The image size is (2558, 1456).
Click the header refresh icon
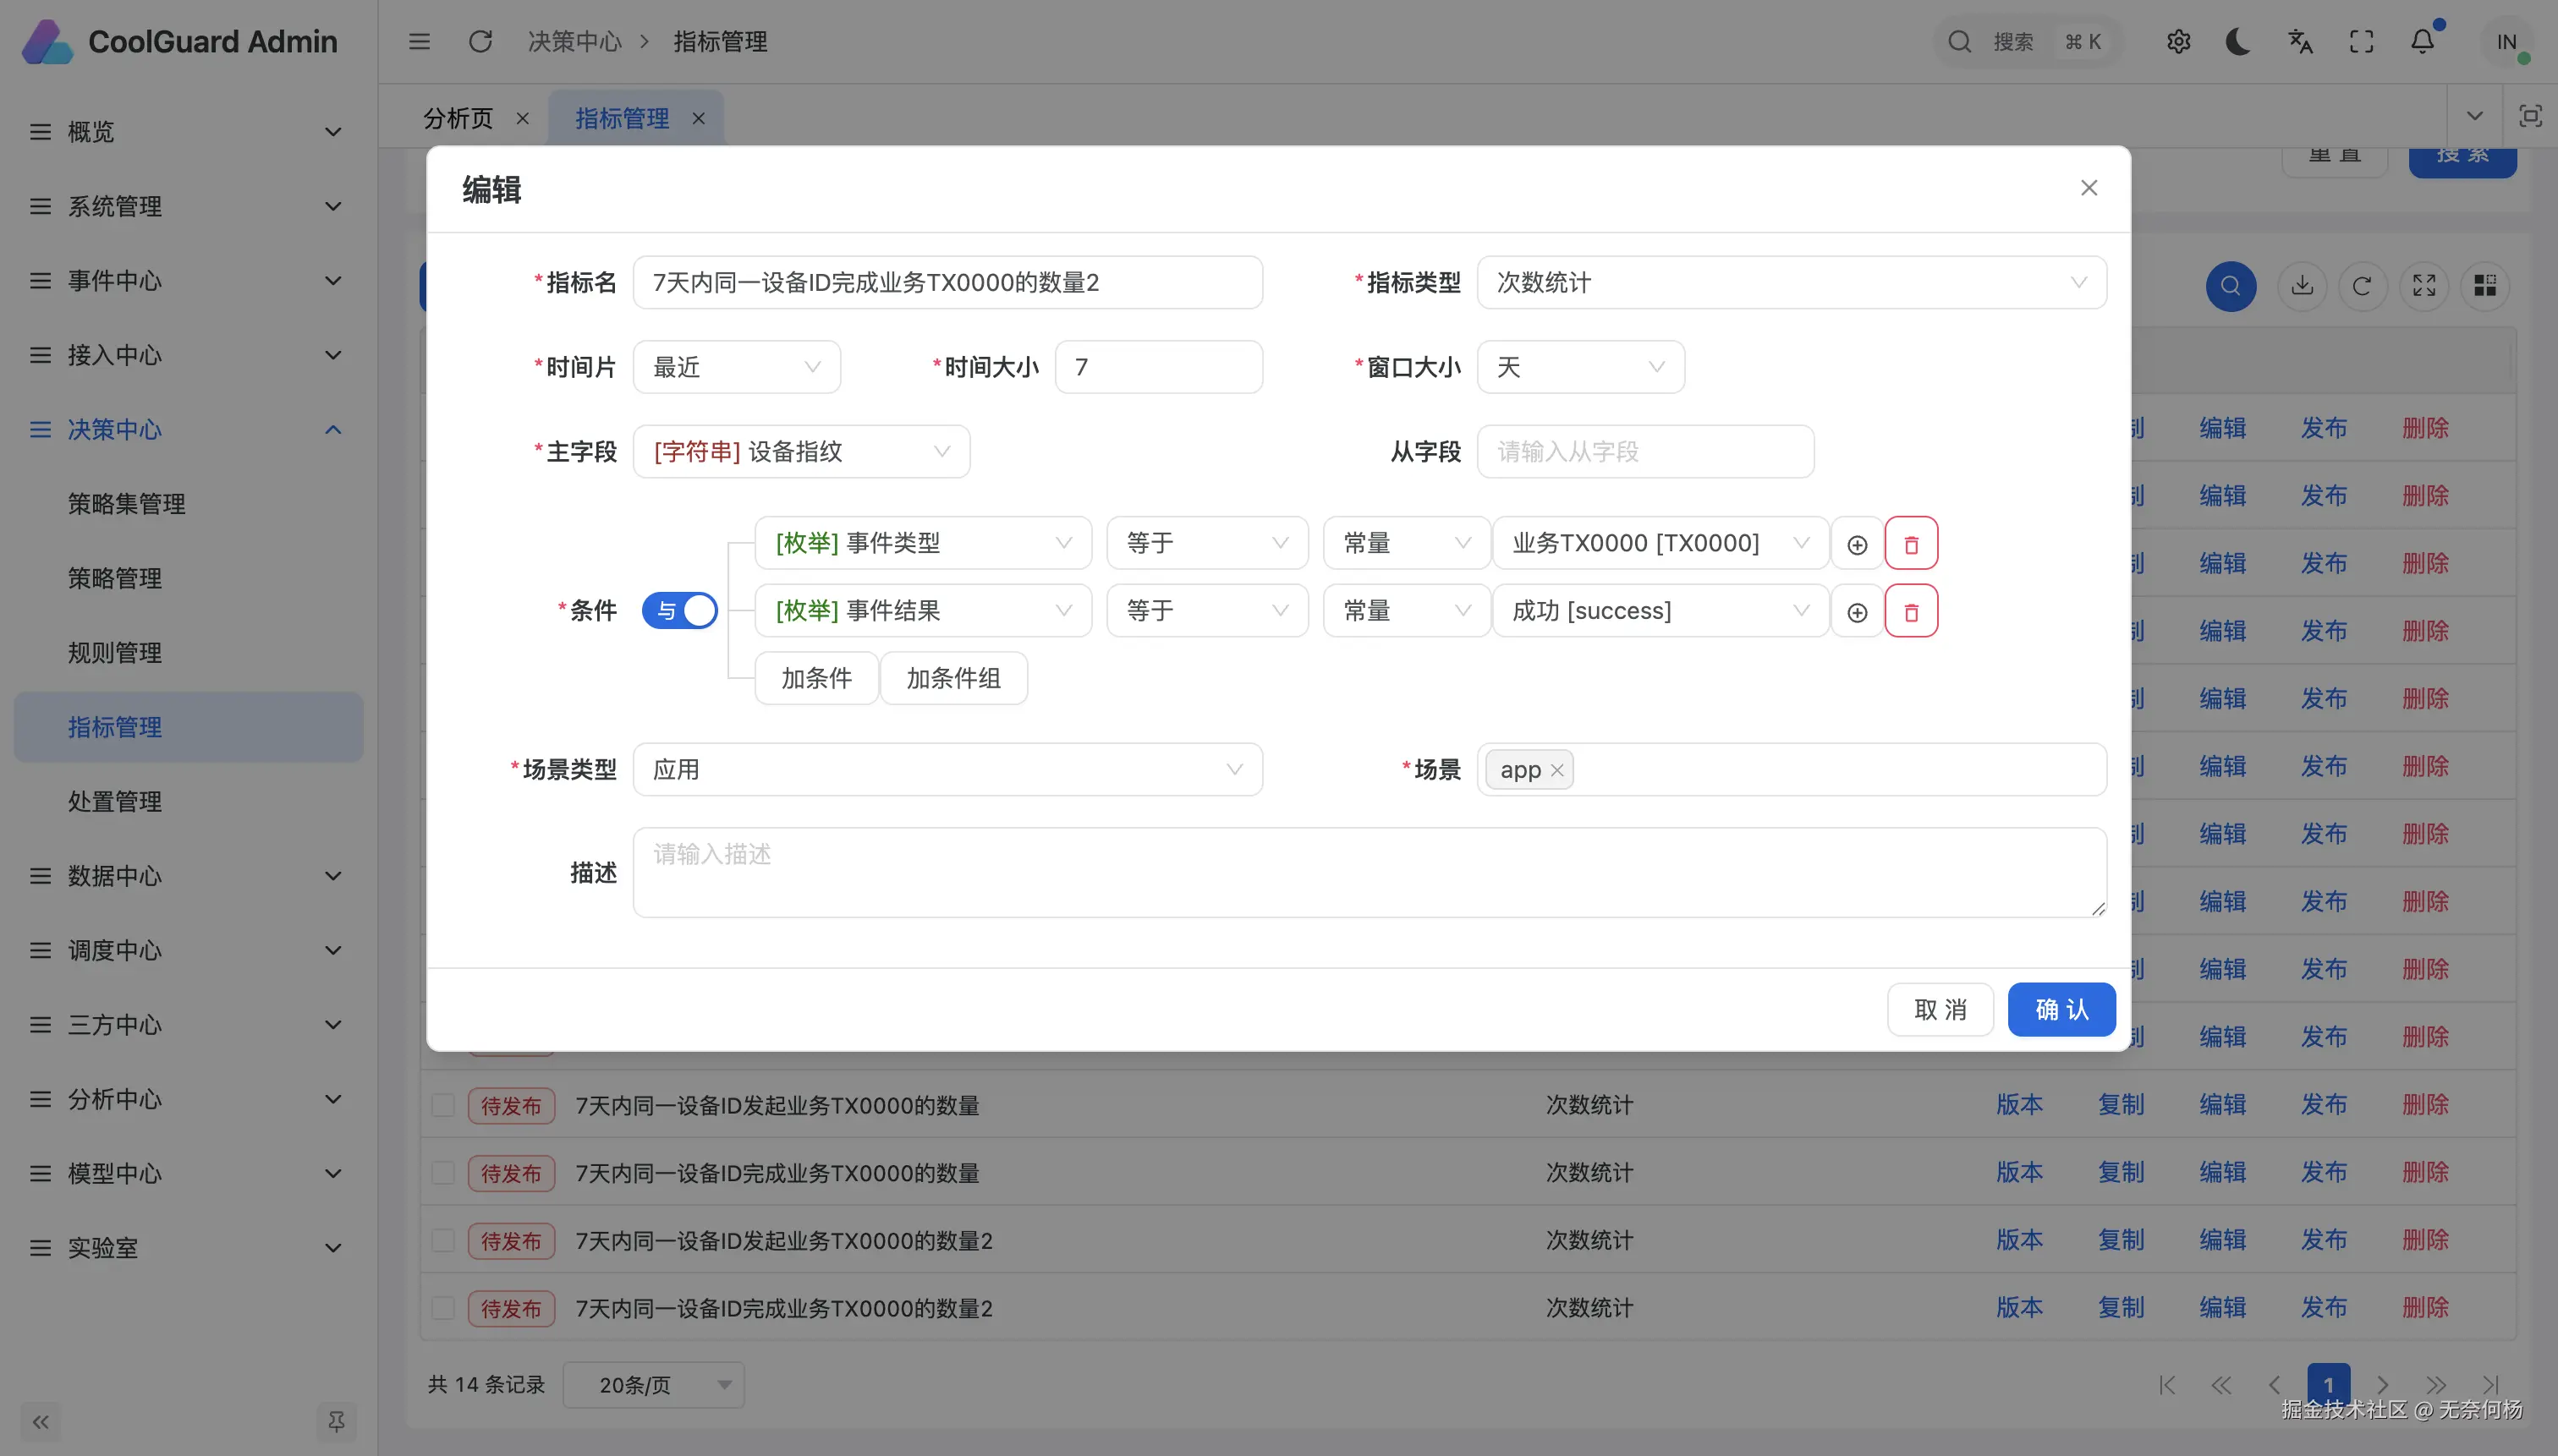click(480, 42)
